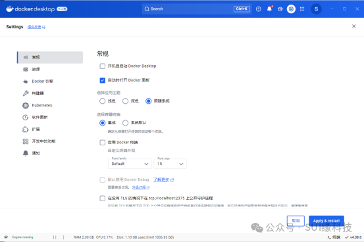Enable 开机自启动 Docker Desktop checkbox
The image size is (364, 242).
[x=103, y=66]
